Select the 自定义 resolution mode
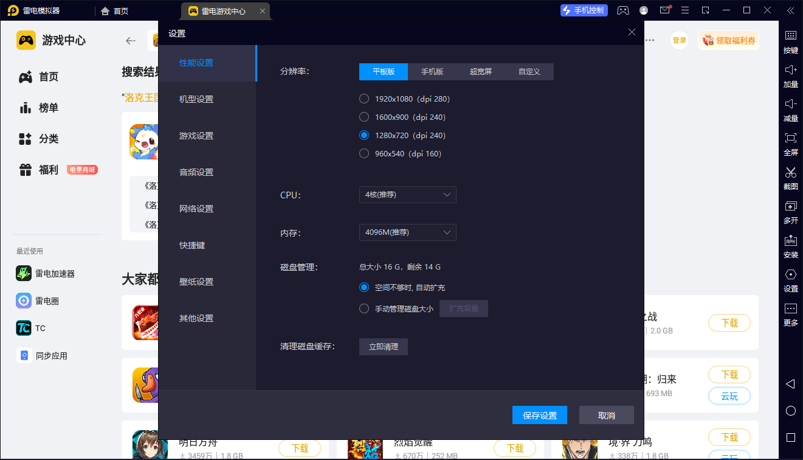This screenshot has width=803, height=460. pos(529,72)
